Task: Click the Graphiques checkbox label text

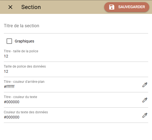Action: 24,41
